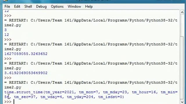Image resolution: width=186 pixels, height=104 pixels.
Task: Click the output number 3 line
Action: [x=6, y=30]
